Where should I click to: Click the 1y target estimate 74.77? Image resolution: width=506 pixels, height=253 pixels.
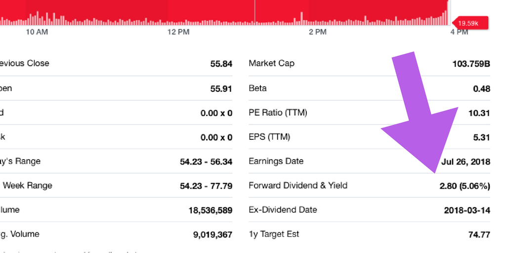(x=479, y=235)
